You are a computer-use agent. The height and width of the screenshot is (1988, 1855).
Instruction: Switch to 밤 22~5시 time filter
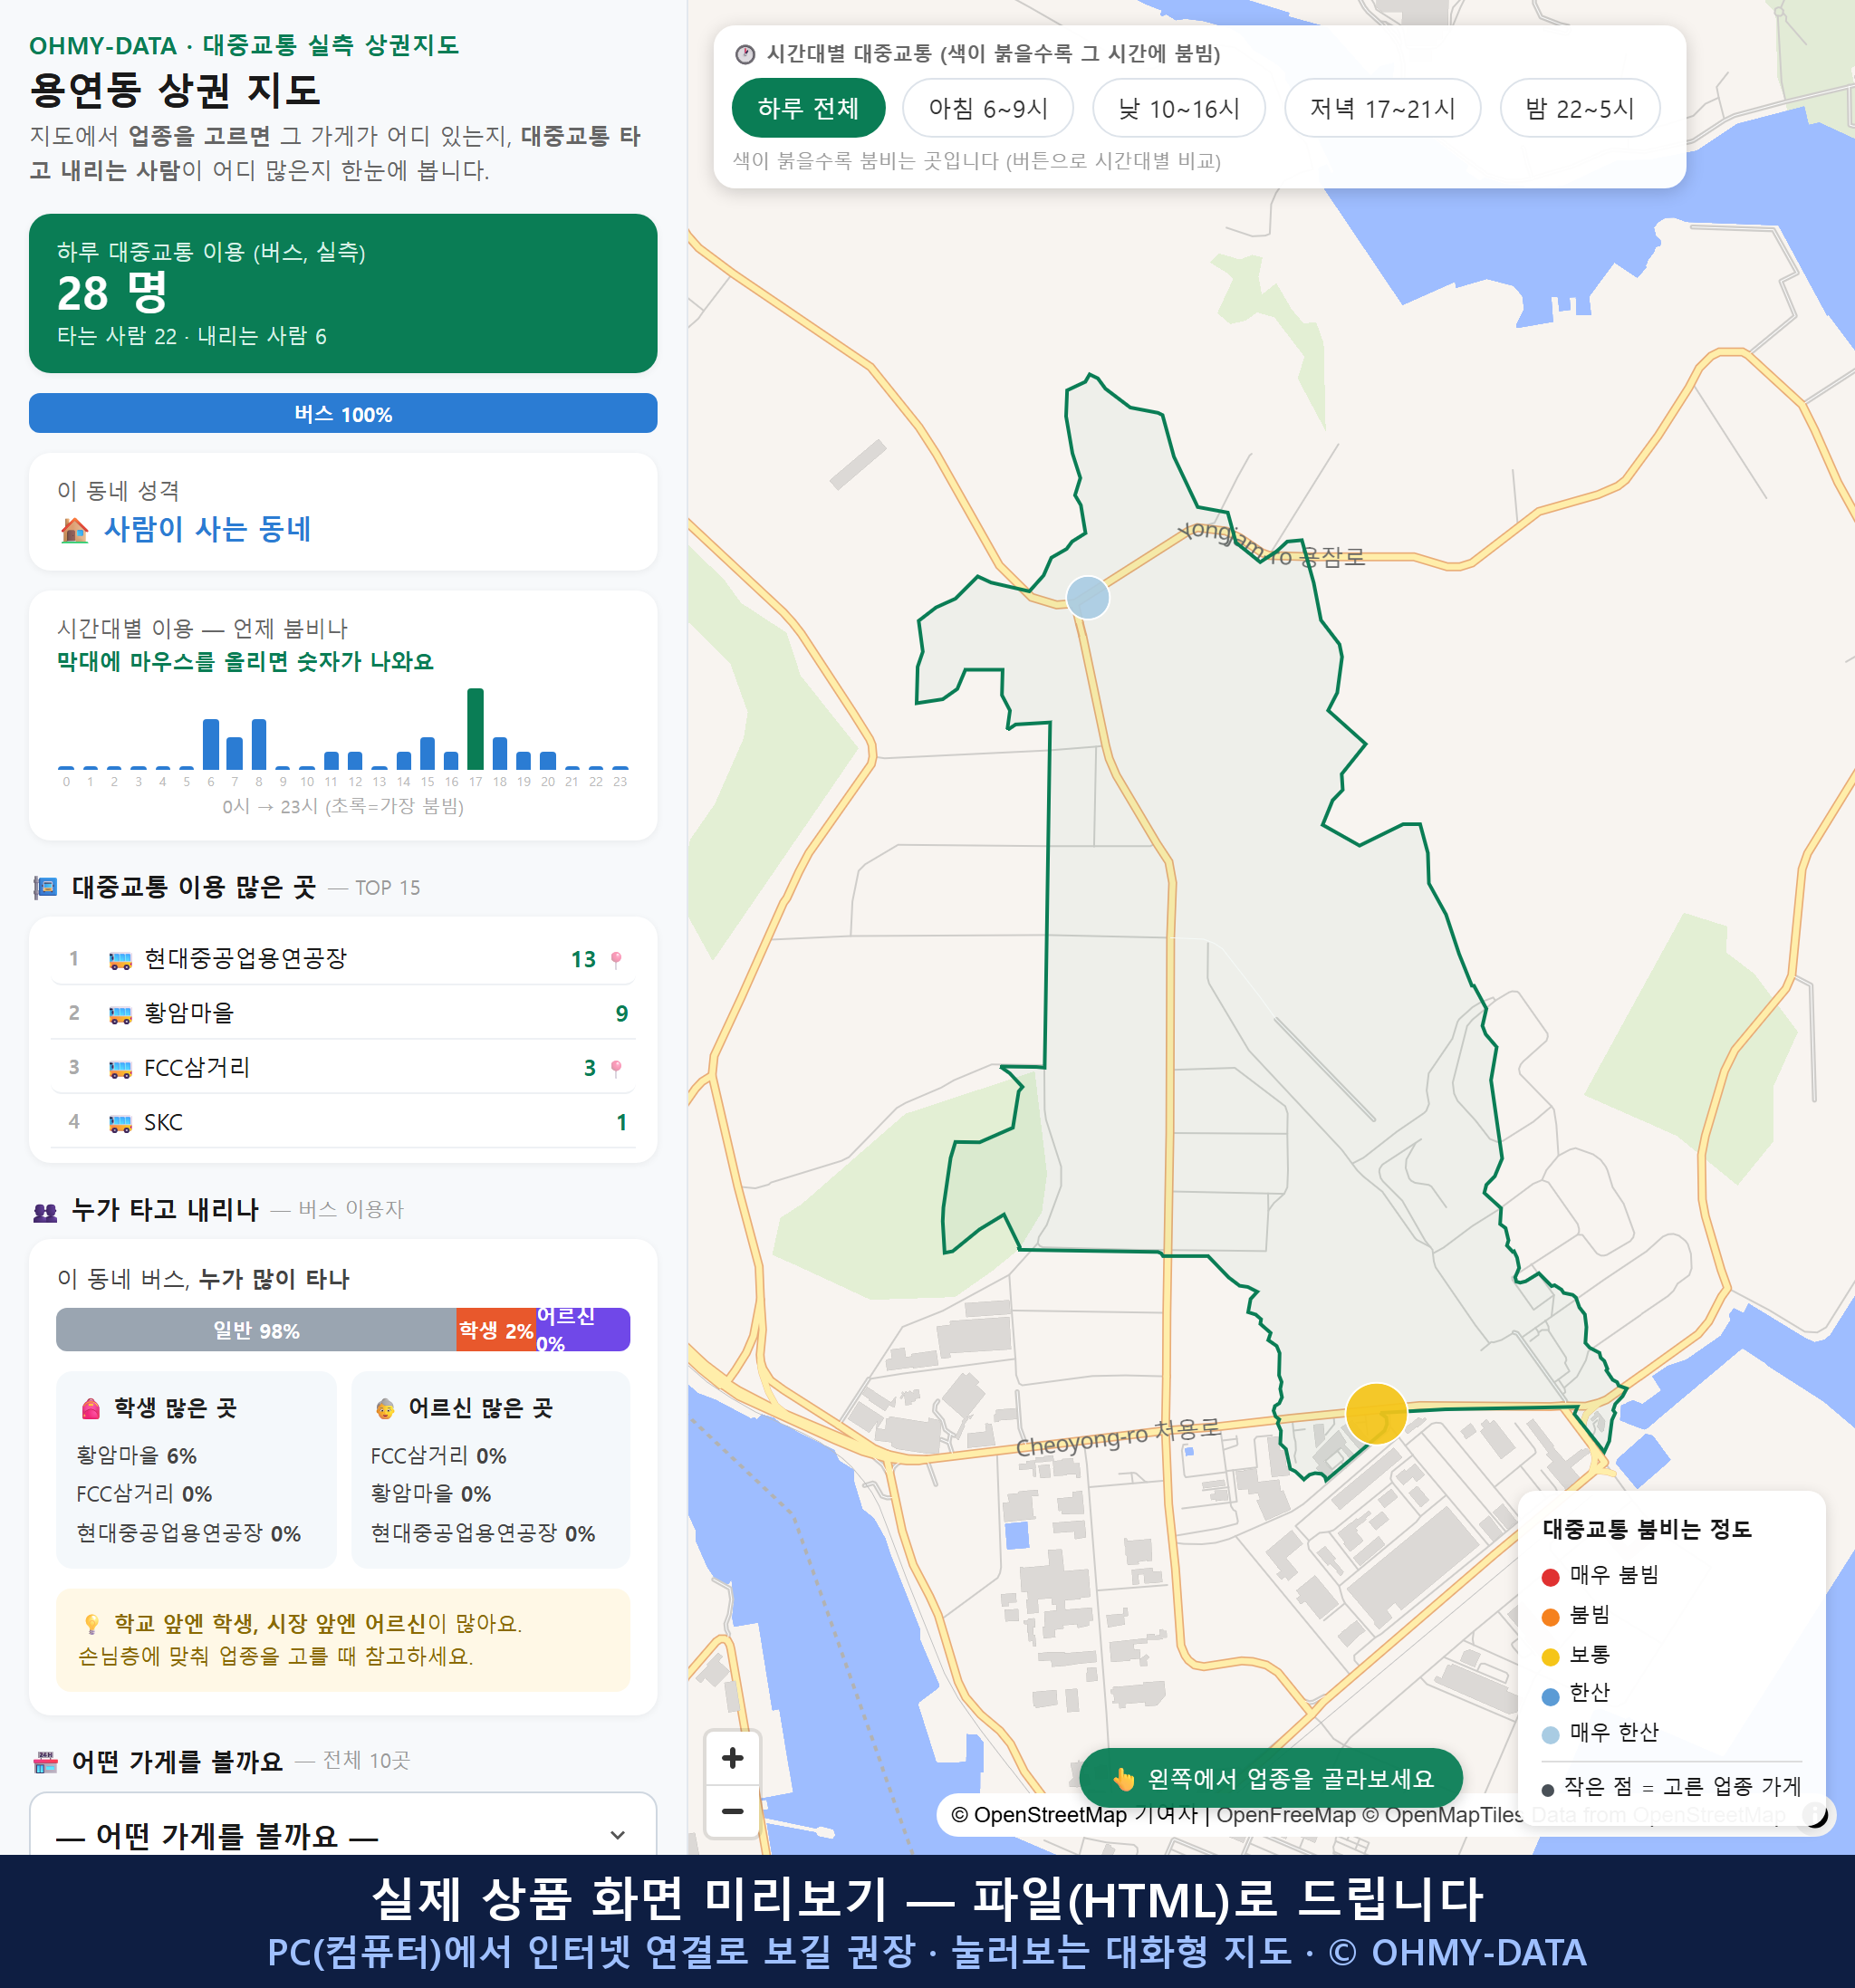(x=1580, y=108)
